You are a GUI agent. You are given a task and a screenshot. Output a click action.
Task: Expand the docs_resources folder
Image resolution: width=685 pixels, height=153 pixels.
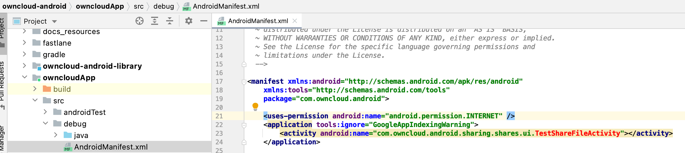[x=24, y=31]
